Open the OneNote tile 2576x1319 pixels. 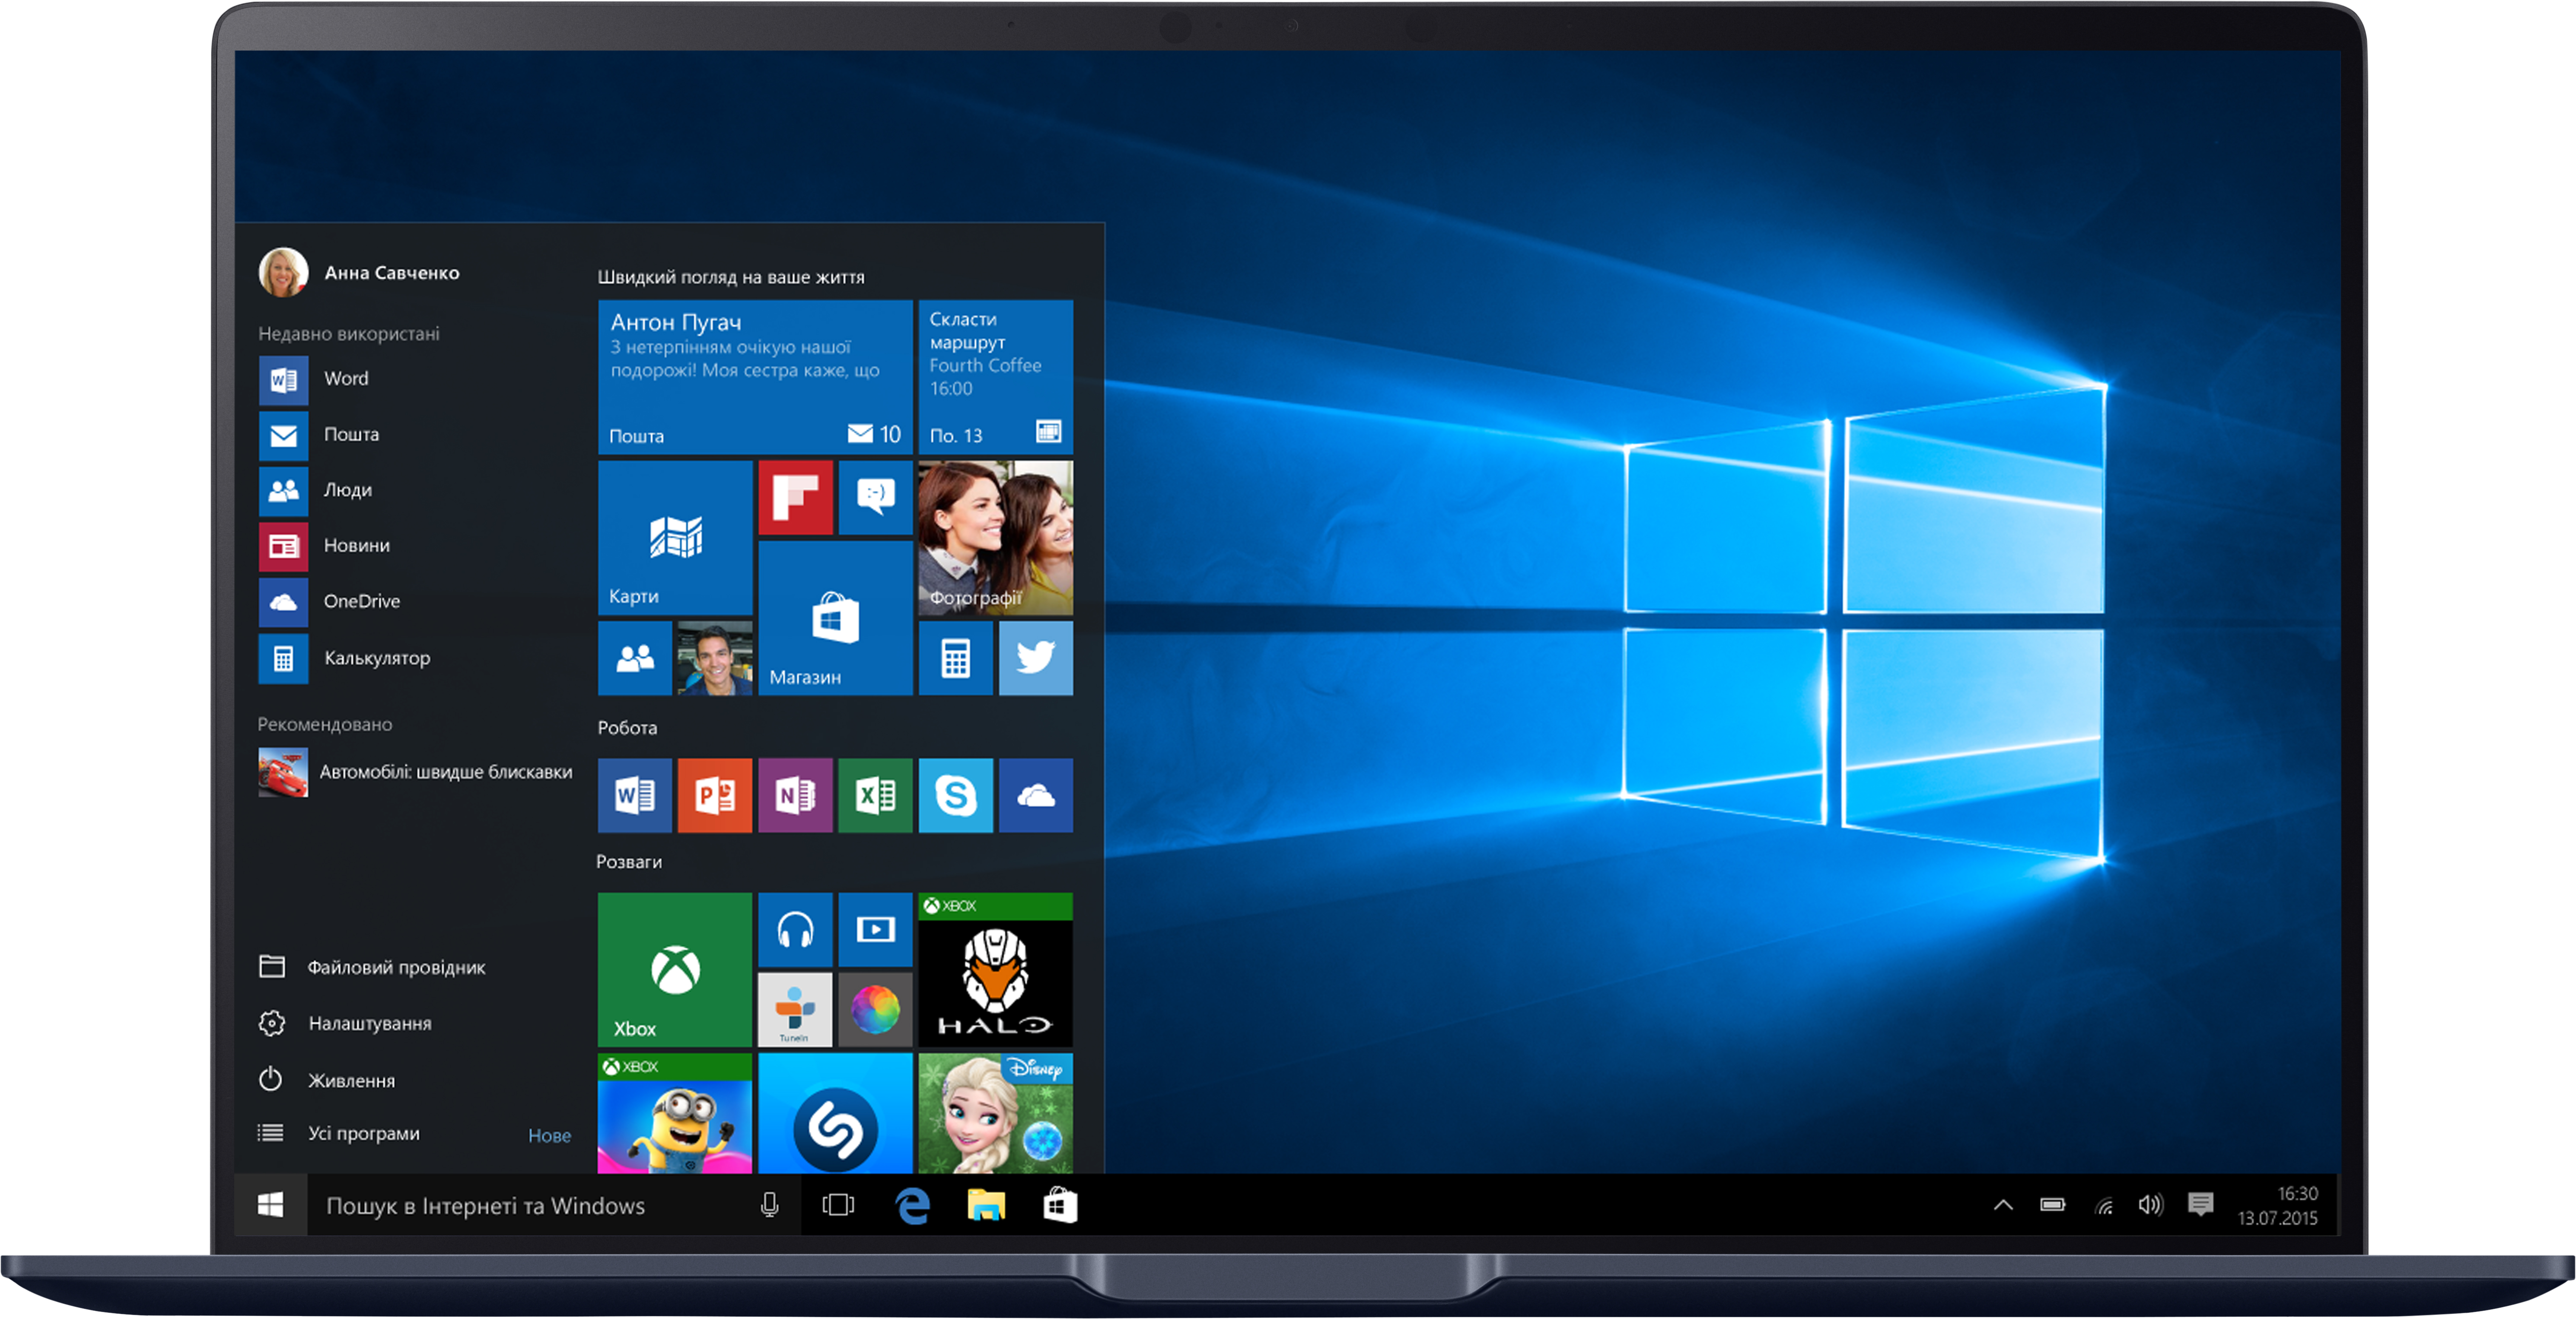795,796
